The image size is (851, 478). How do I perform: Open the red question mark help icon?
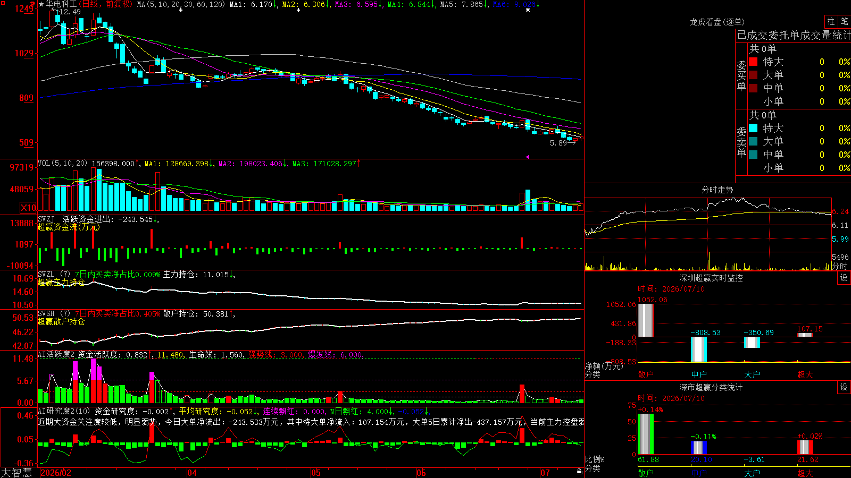tap(34, 4)
